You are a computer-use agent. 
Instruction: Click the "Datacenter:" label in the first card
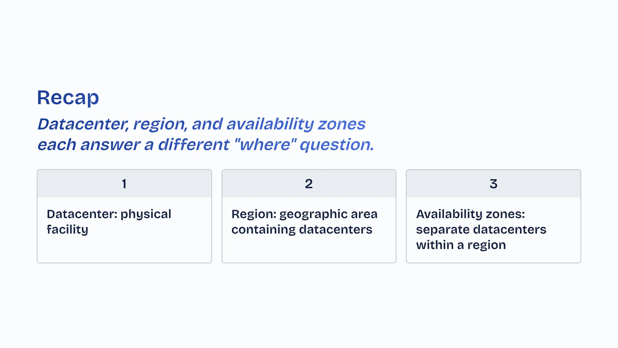[82, 214]
